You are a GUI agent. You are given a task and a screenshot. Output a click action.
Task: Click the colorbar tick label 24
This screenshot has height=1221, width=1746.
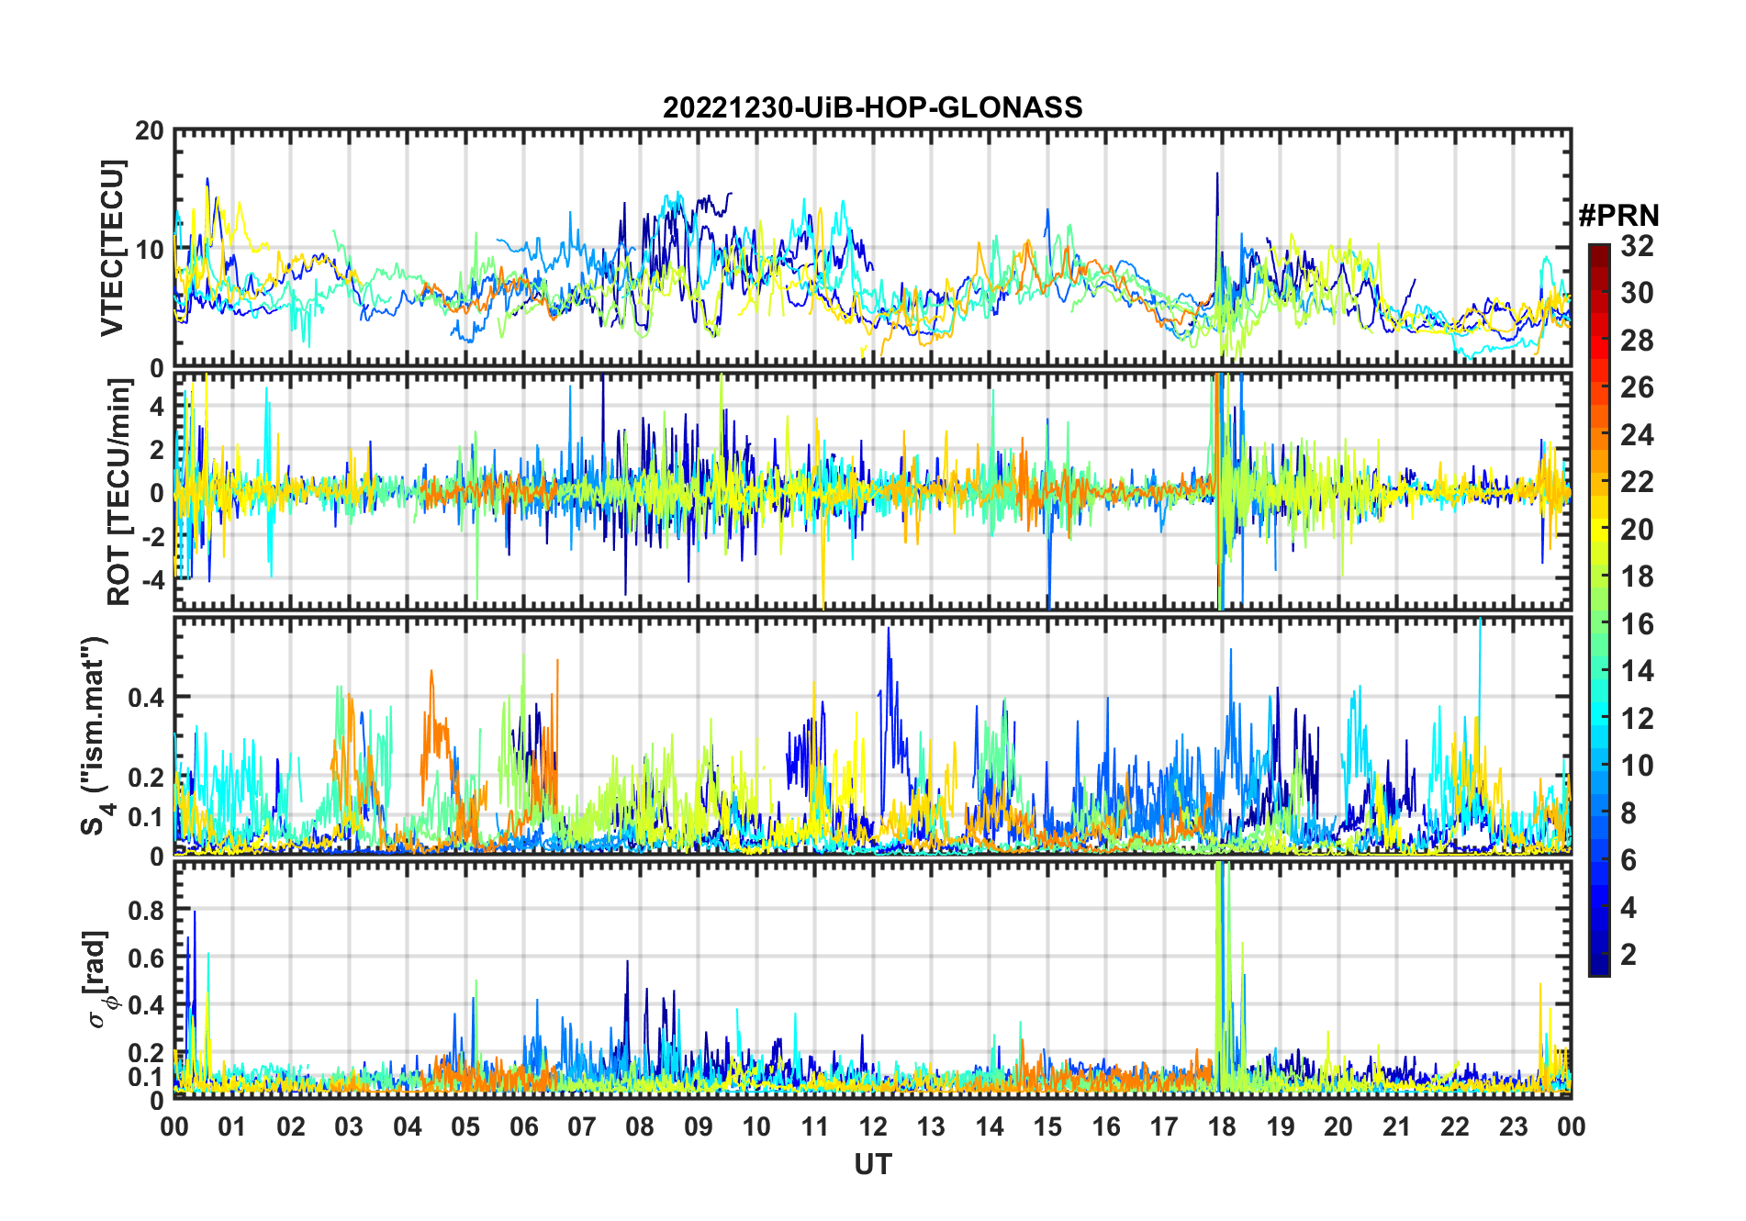[1637, 435]
